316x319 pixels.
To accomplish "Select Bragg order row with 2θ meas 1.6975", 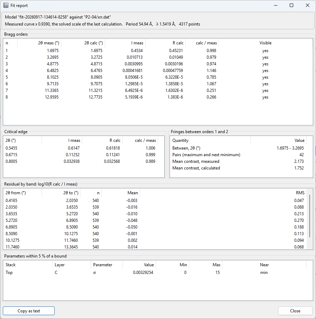I will [158, 50].
